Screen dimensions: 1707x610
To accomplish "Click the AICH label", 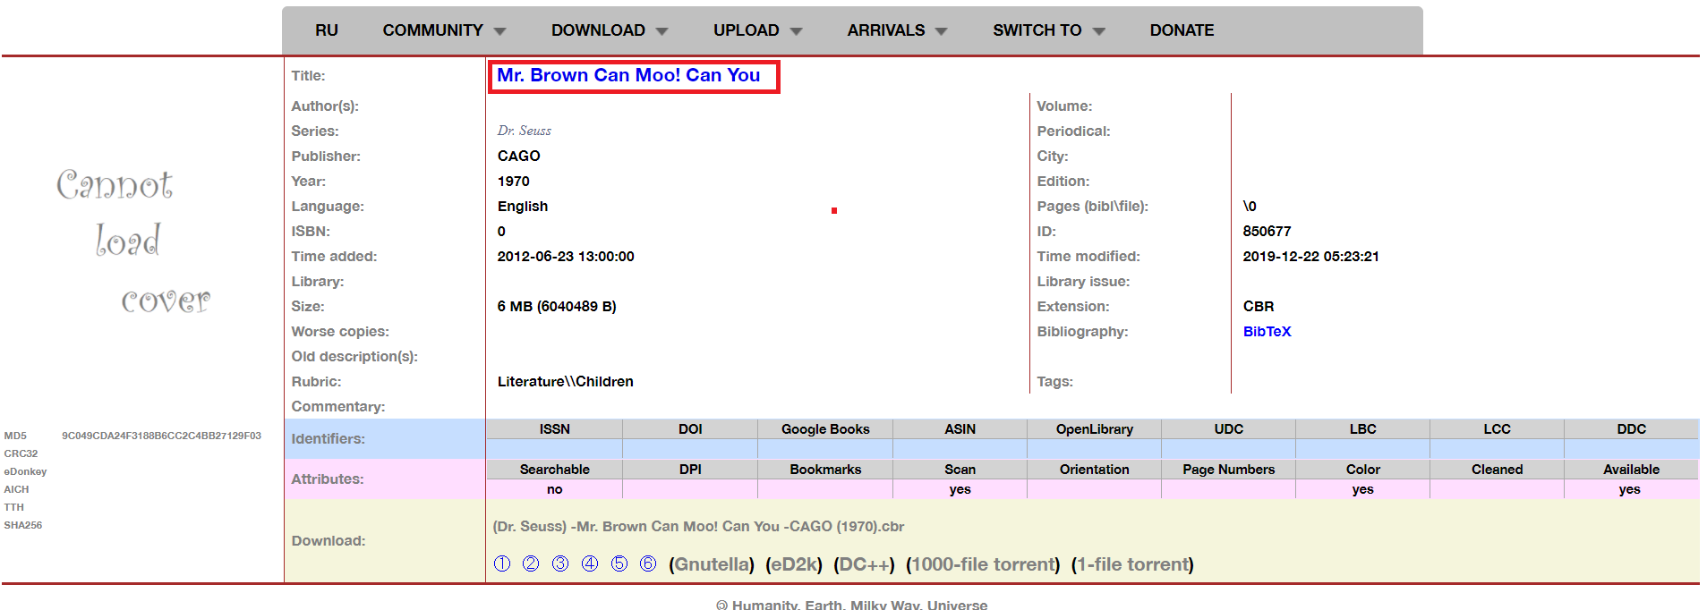I will [16, 489].
